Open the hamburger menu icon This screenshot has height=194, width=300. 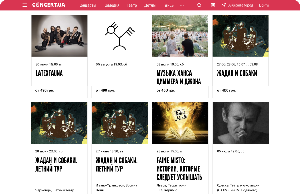pos(24,5)
